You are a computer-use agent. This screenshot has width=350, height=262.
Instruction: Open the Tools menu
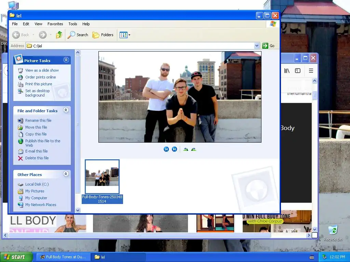[73, 24]
